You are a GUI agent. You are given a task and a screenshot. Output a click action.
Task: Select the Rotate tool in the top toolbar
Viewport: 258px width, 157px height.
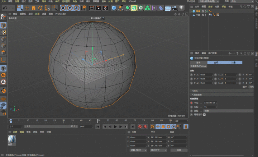(40, 8)
